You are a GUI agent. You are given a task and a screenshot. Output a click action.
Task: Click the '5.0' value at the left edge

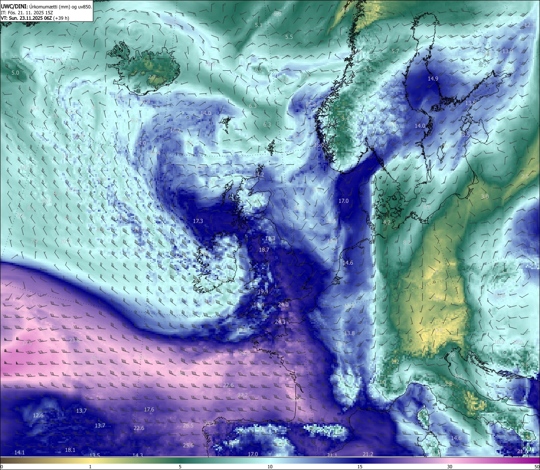[15, 73]
